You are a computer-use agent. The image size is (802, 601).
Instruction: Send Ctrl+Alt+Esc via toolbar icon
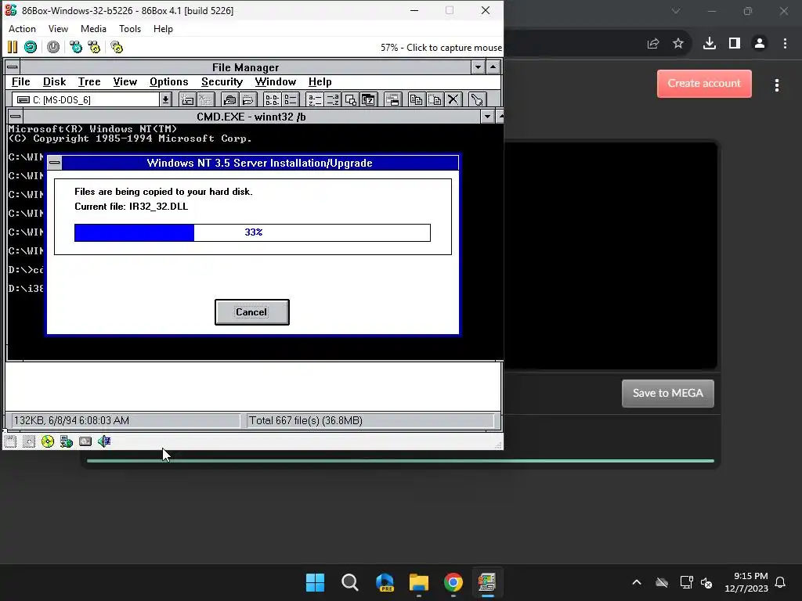[94, 48]
